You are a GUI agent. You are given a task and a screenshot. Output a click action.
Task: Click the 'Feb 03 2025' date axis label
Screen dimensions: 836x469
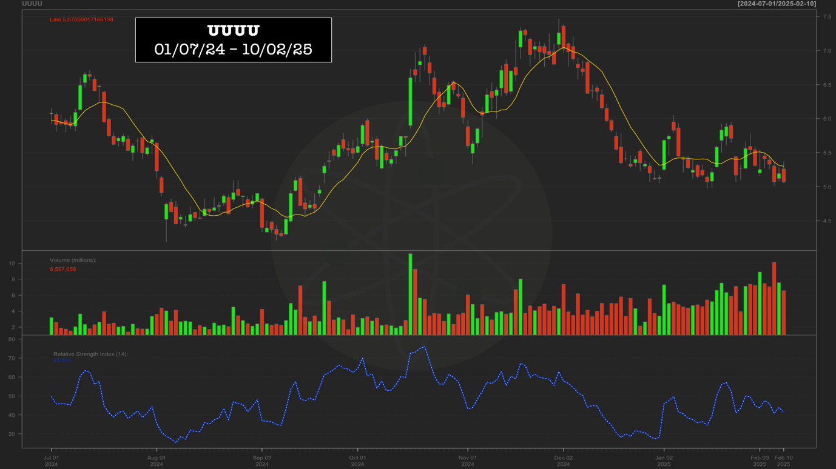click(760, 461)
